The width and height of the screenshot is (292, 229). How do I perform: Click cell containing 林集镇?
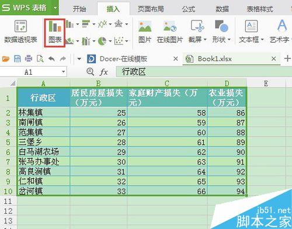click(44, 113)
